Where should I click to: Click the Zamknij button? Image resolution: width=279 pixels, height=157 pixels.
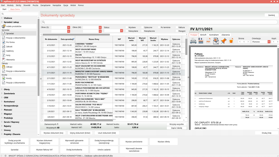[271, 15]
